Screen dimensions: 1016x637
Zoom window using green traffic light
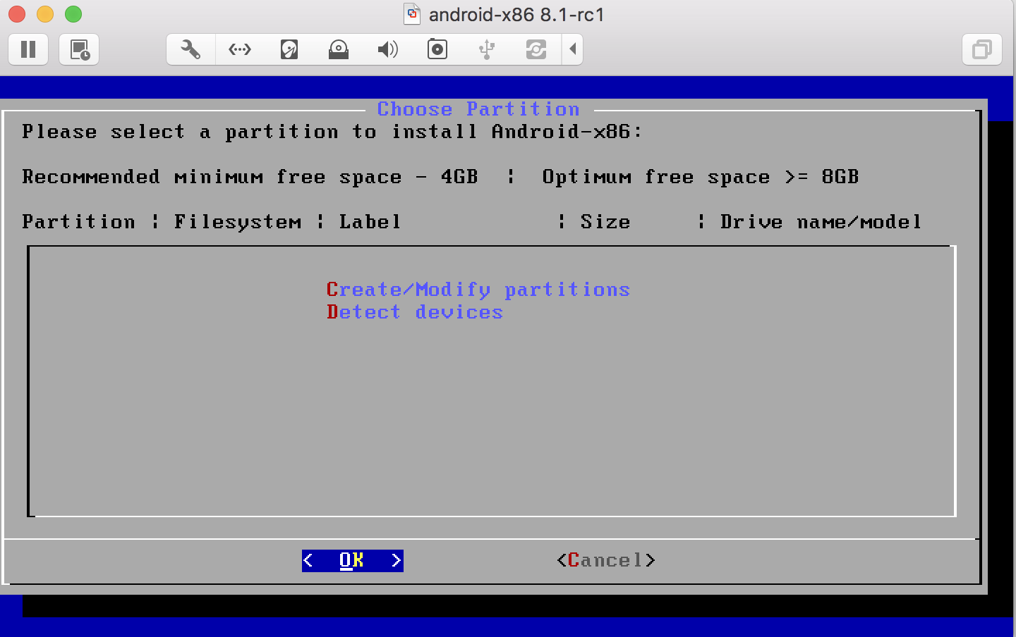pos(73,13)
